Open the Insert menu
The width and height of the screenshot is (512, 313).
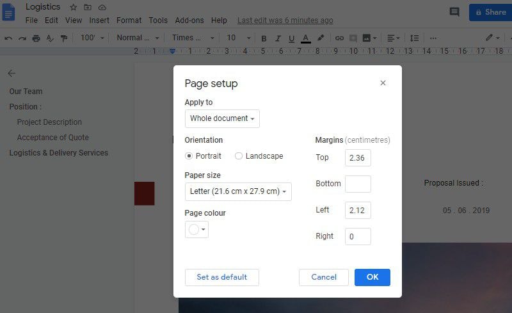point(99,20)
